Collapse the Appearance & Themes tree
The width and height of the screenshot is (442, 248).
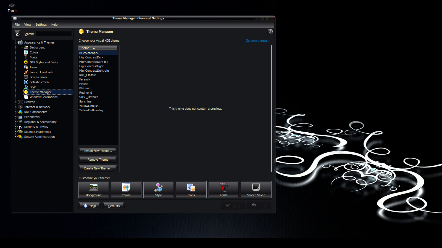(x=16, y=42)
